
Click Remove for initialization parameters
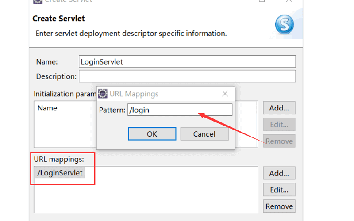279,141
